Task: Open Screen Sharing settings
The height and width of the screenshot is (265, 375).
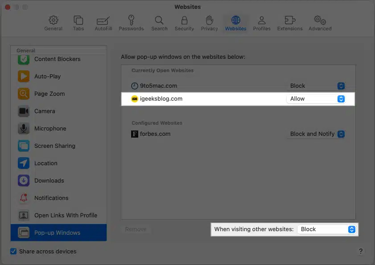Action: click(54, 146)
